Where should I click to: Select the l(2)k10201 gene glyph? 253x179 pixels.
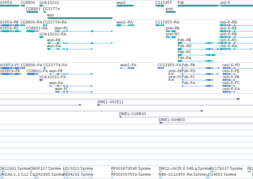pos(42,6)
